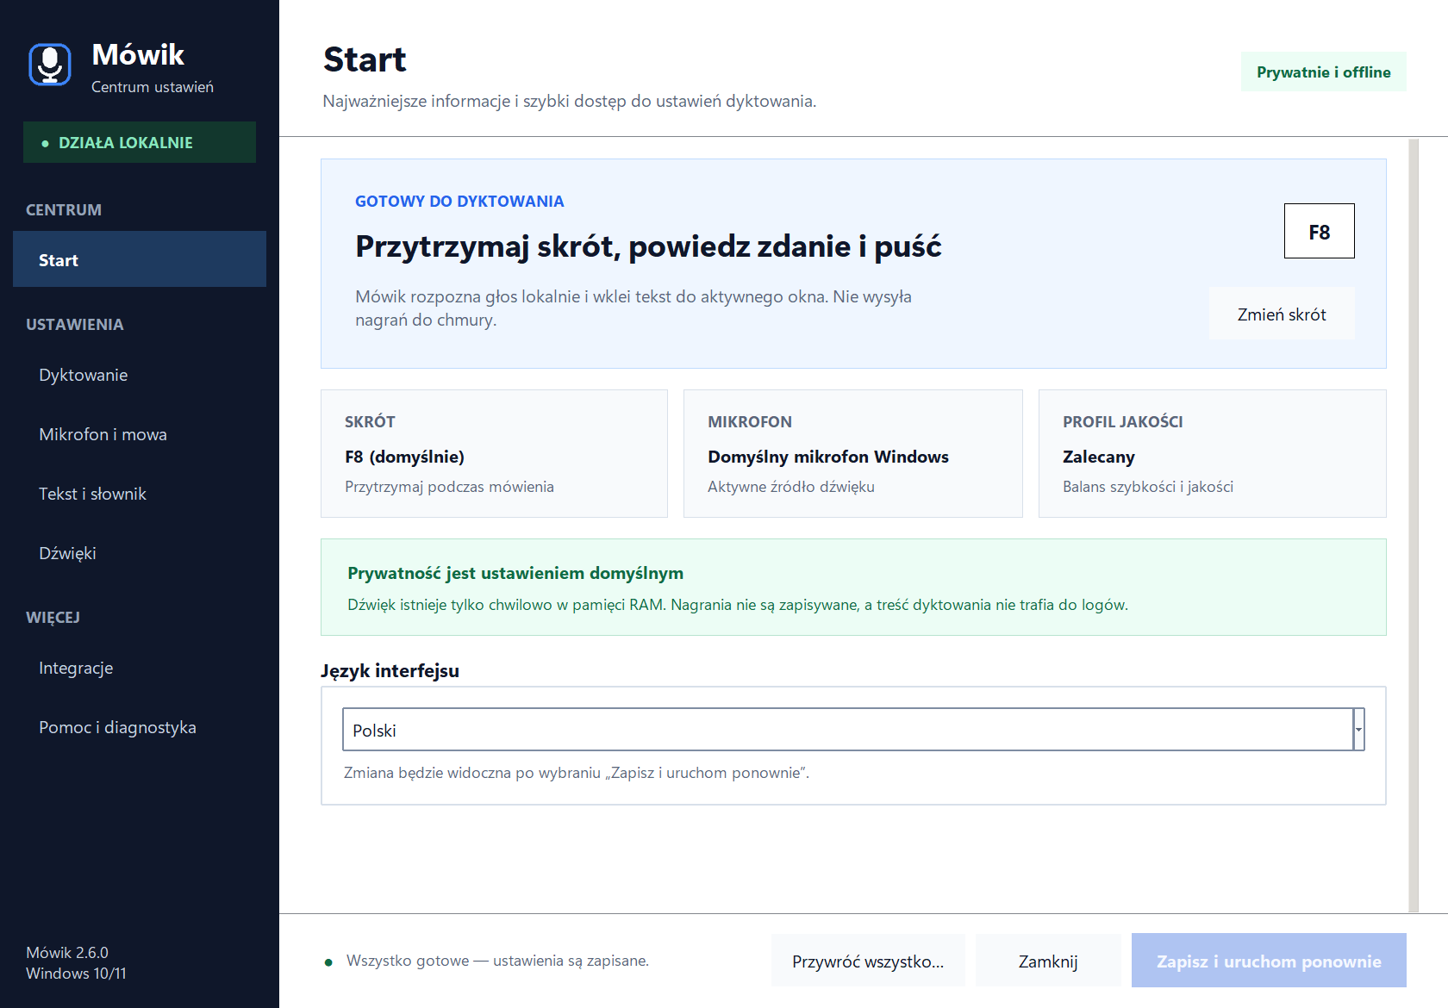Open Pomoc i diagnostyka

click(x=140, y=727)
